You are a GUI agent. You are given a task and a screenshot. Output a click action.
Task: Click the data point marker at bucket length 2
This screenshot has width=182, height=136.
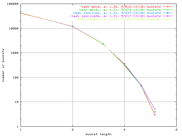73,26
